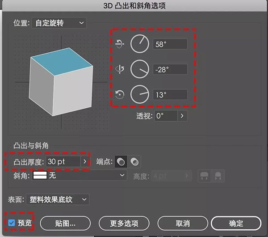This screenshot has height=237, width=268.
Task: Adjust the Y-axis angle dial at -28°
Action: (x=140, y=69)
